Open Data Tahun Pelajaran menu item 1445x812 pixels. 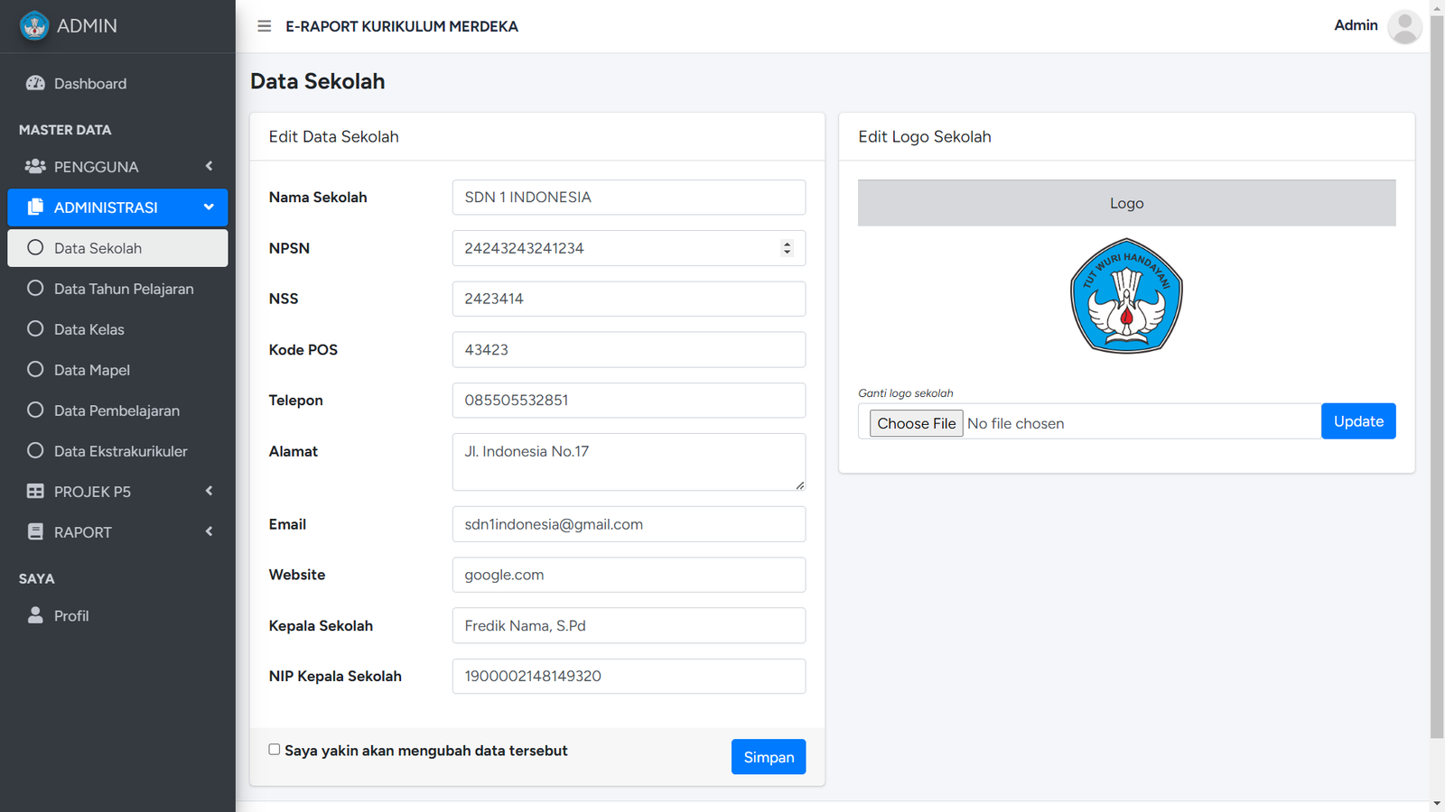click(123, 289)
